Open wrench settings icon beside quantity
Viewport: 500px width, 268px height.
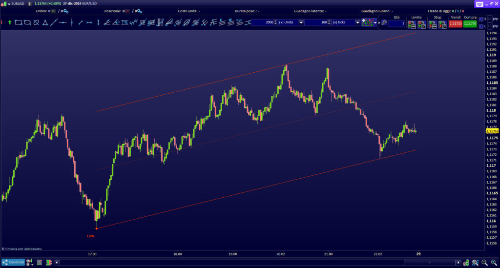(x=384, y=23)
